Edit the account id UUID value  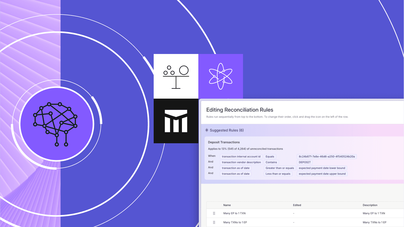pyautogui.click(x=327, y=156)
